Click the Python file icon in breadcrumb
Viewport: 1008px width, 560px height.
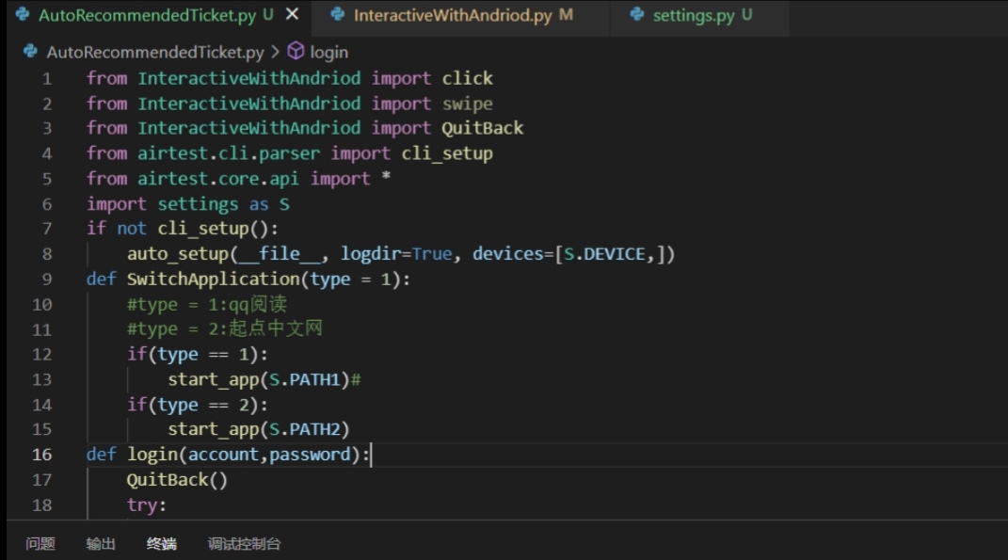tap(30, 52)
